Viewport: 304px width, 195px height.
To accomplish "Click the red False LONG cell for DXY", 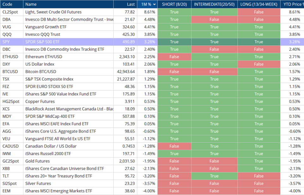I will pos(258,64).
